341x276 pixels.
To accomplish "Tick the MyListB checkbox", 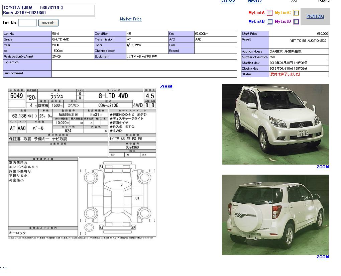I will tap(269, 22).
